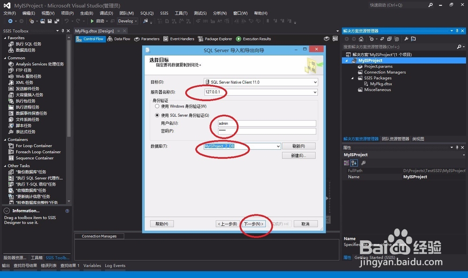Click the Home icon in Solution Explorer
Viewport: 468px width, 278px height.
click(x=361, y=39)
